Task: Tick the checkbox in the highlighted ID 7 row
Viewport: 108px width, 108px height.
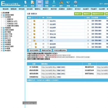Action: 48,40
